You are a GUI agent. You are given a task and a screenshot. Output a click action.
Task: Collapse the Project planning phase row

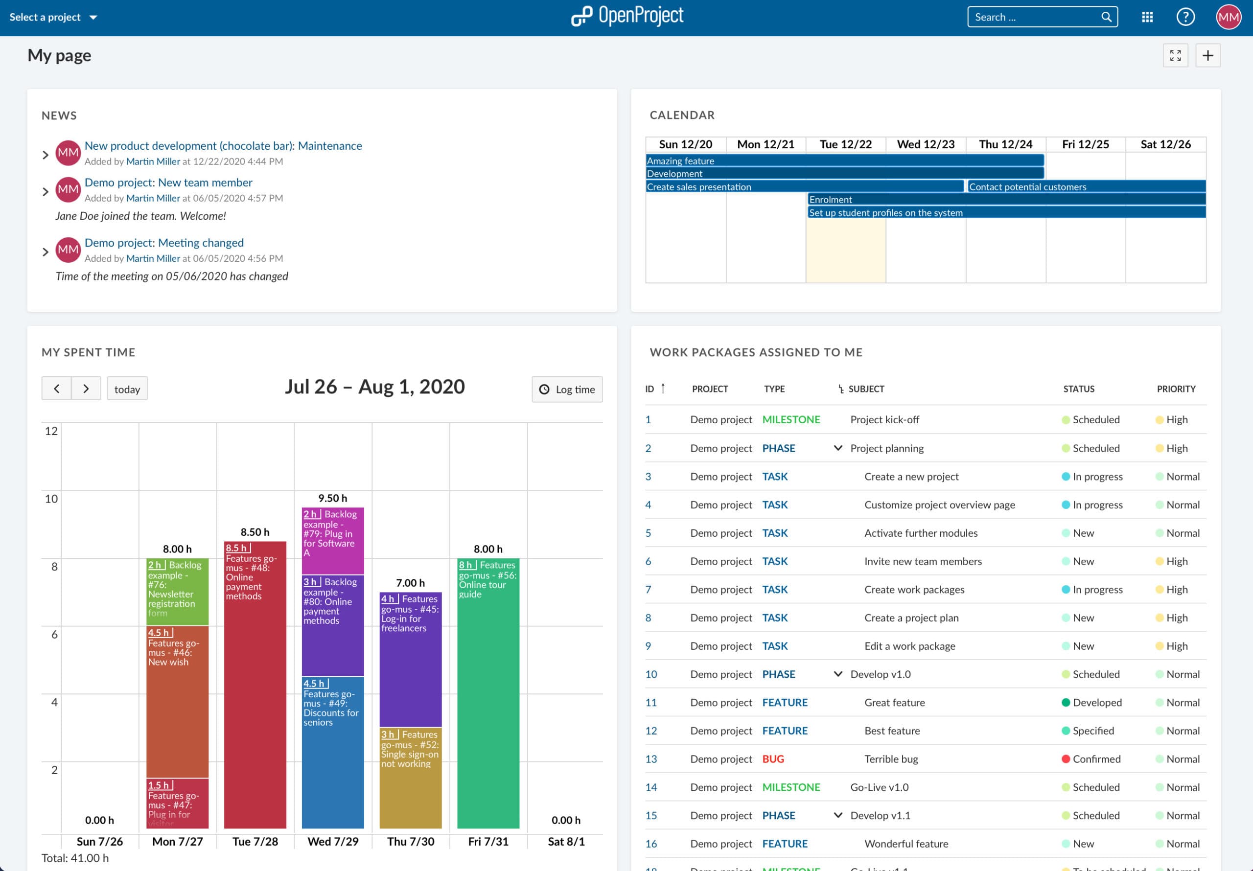(x=837, y=448)
